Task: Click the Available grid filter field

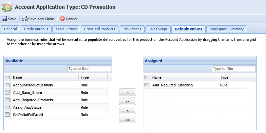Action: pyautogui.click(x=89, y=69)
